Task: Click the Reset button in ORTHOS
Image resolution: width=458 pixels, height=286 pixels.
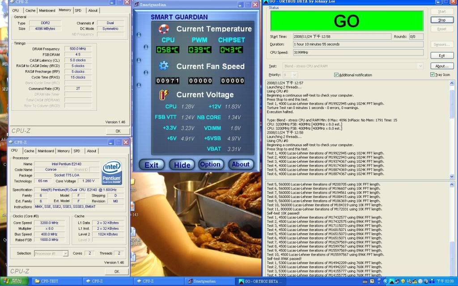Action: coord(442,29)
